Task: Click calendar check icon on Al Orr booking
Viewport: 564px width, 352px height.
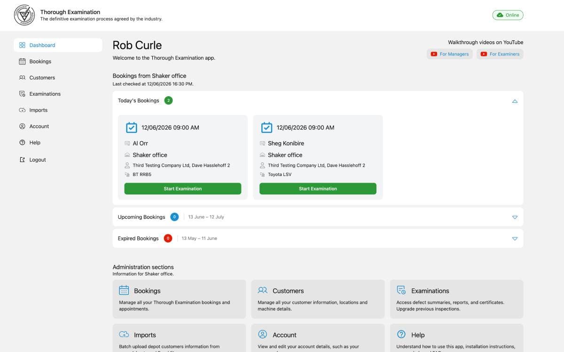Action: click(132, 127)
